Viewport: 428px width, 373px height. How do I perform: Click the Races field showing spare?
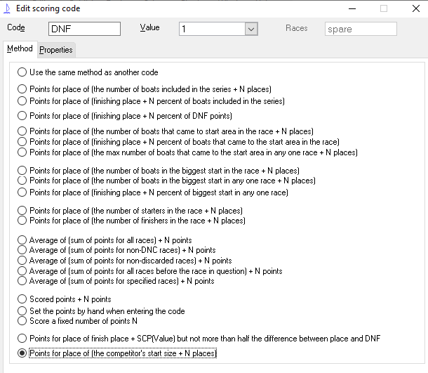coord(361,29)
